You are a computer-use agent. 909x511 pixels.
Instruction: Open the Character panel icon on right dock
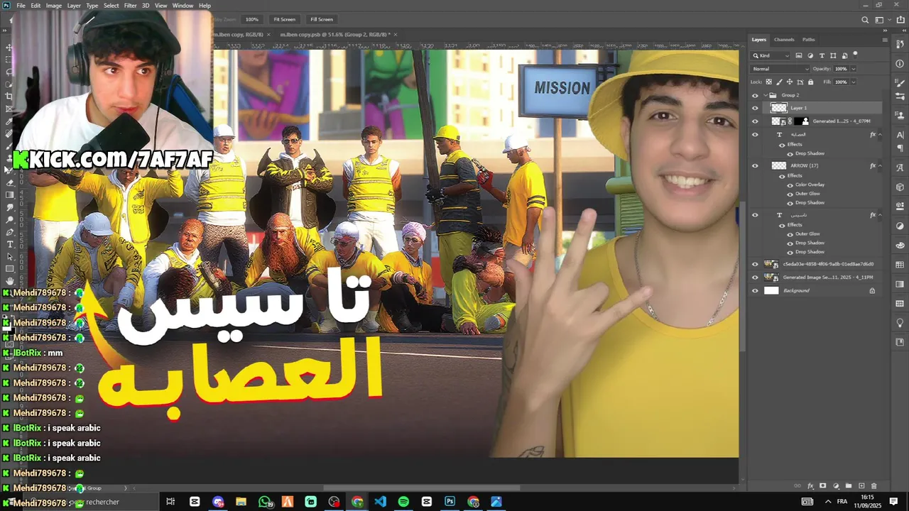click(x=900, y=135)
